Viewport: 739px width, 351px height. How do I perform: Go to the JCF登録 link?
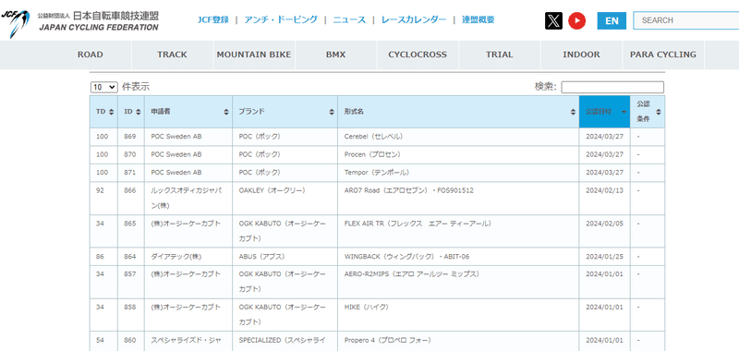tap(213, 19)
